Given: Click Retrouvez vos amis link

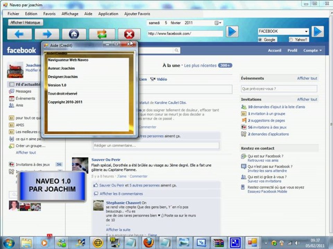Looking at the screenshot, I should [x=263, y=160].
